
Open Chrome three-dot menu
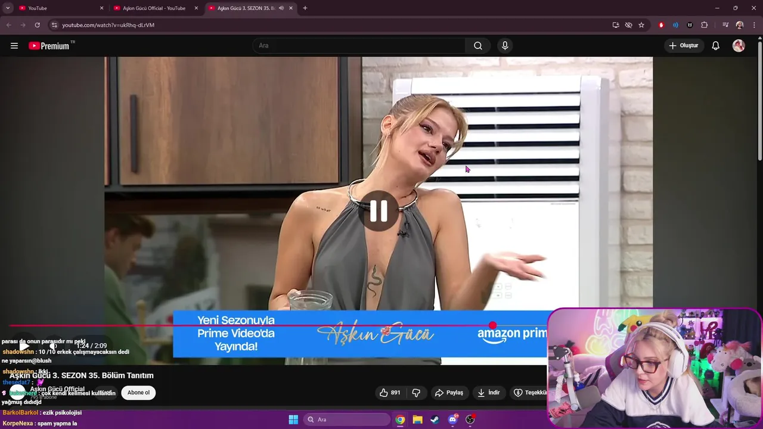click(754, 25)
